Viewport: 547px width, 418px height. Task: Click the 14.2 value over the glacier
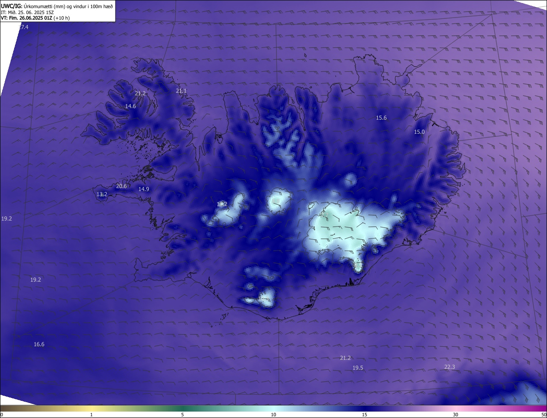(x=222, y=204)
